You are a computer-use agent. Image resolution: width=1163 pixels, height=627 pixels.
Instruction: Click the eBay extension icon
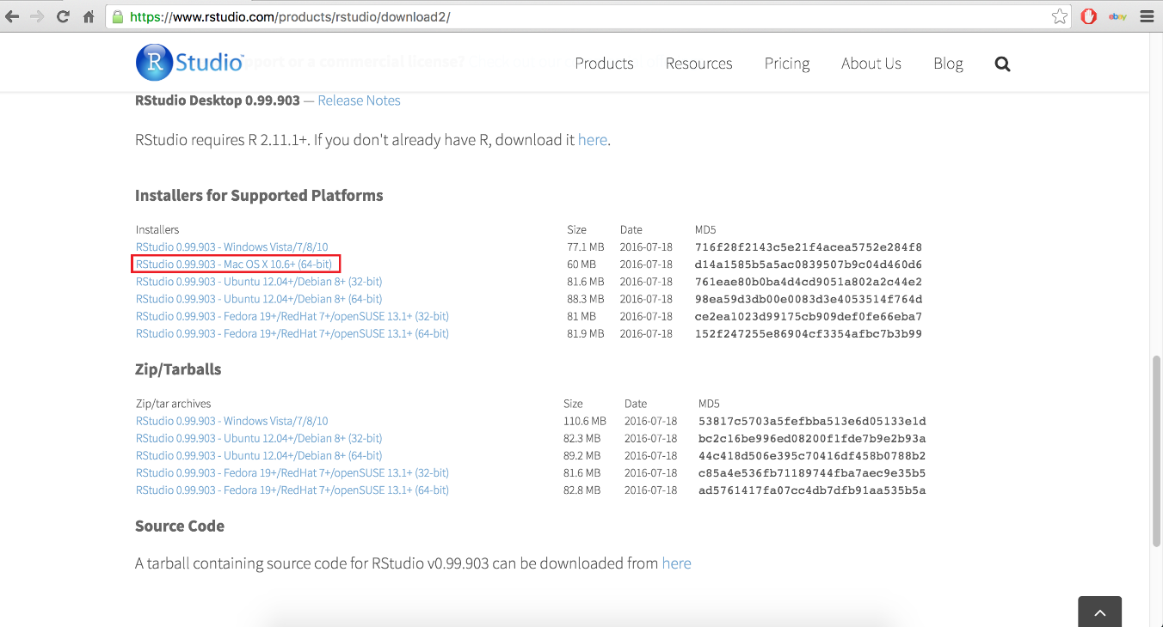tap(1117, 16)
